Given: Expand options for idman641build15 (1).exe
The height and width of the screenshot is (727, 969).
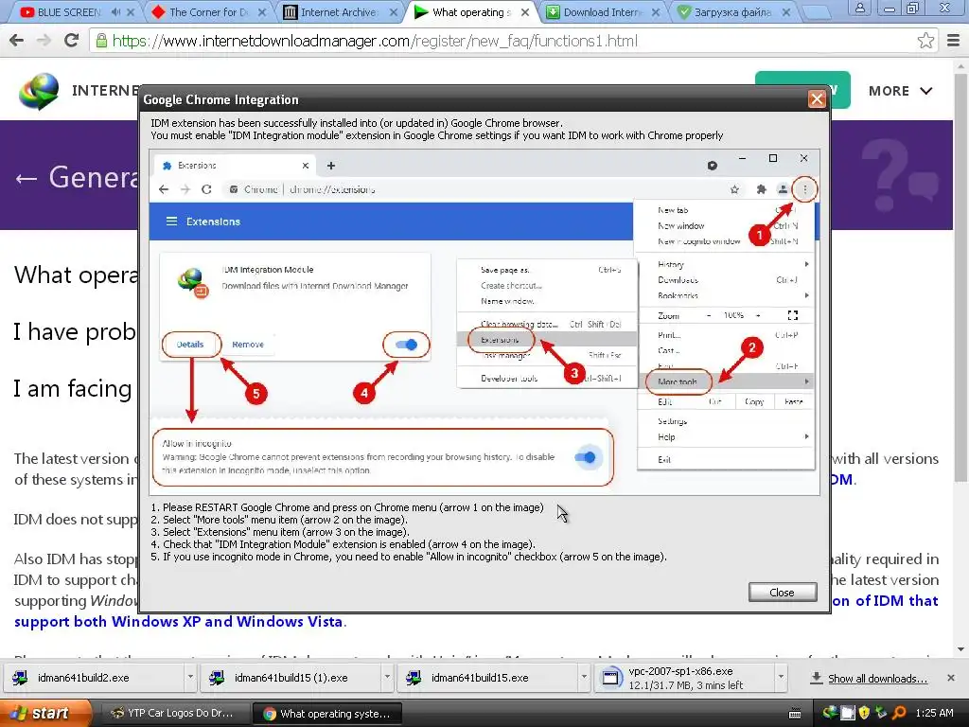Looking at the screenshot, I should coord(387,678).
